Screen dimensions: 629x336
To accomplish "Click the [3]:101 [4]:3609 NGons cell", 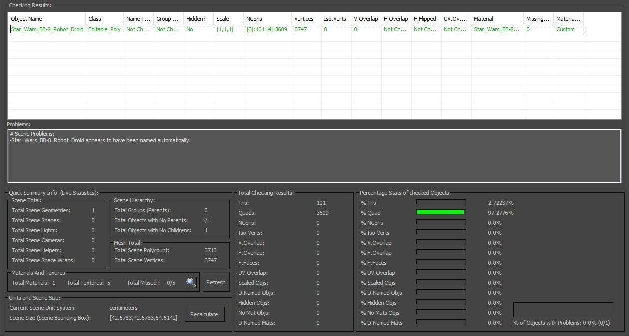I will (267, 29).
